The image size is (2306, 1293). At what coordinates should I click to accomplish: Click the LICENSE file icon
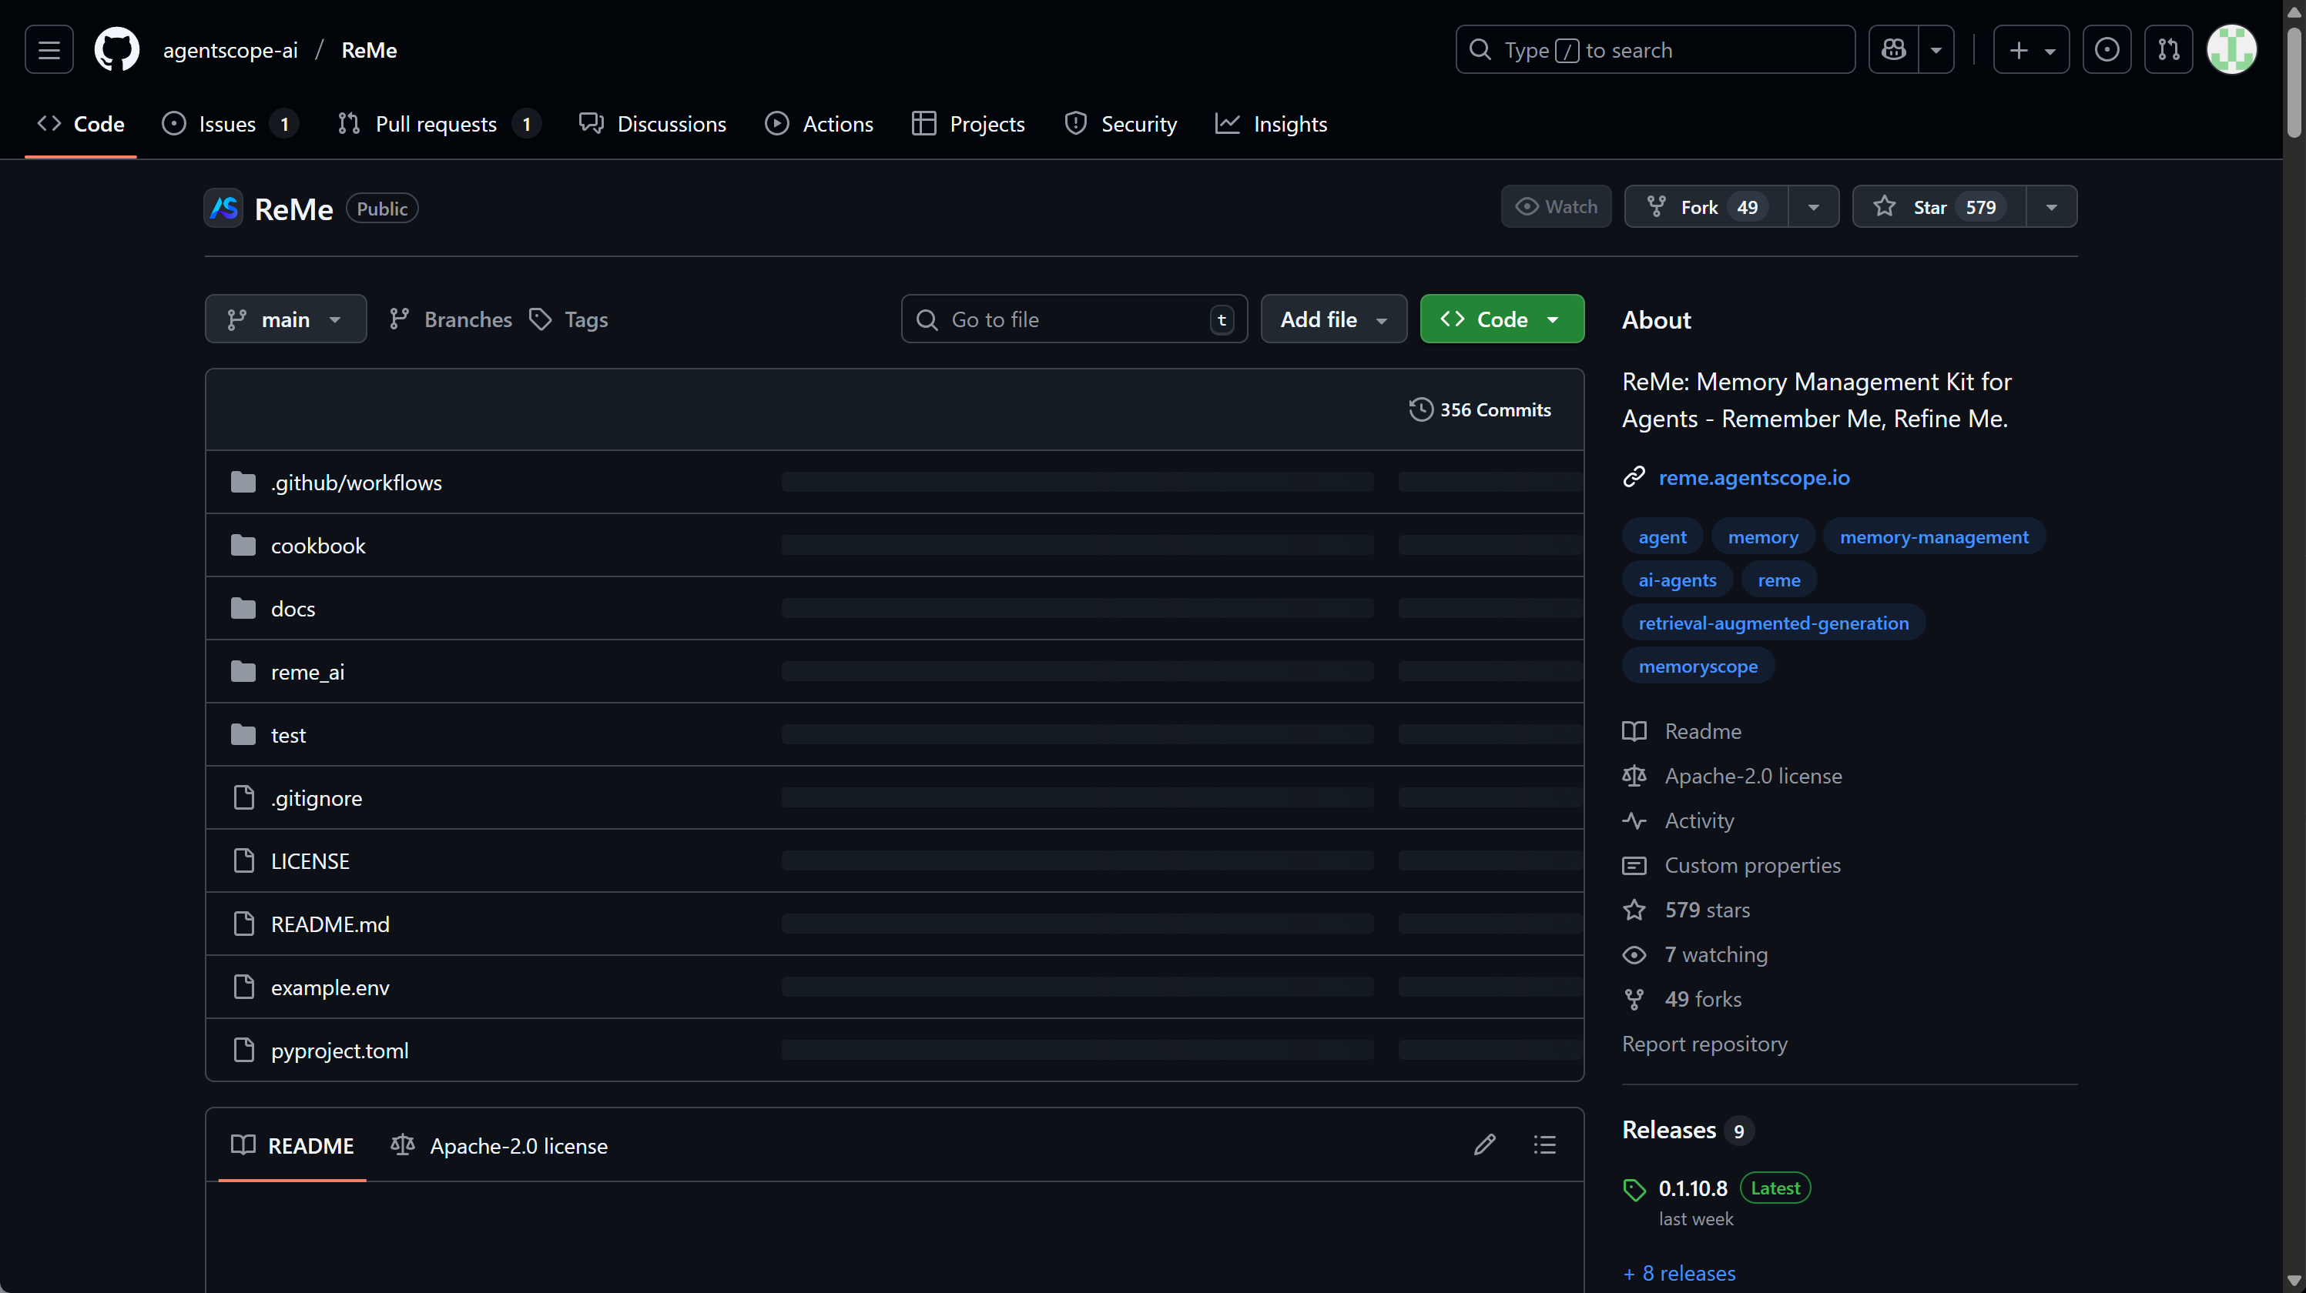(243, 860)
